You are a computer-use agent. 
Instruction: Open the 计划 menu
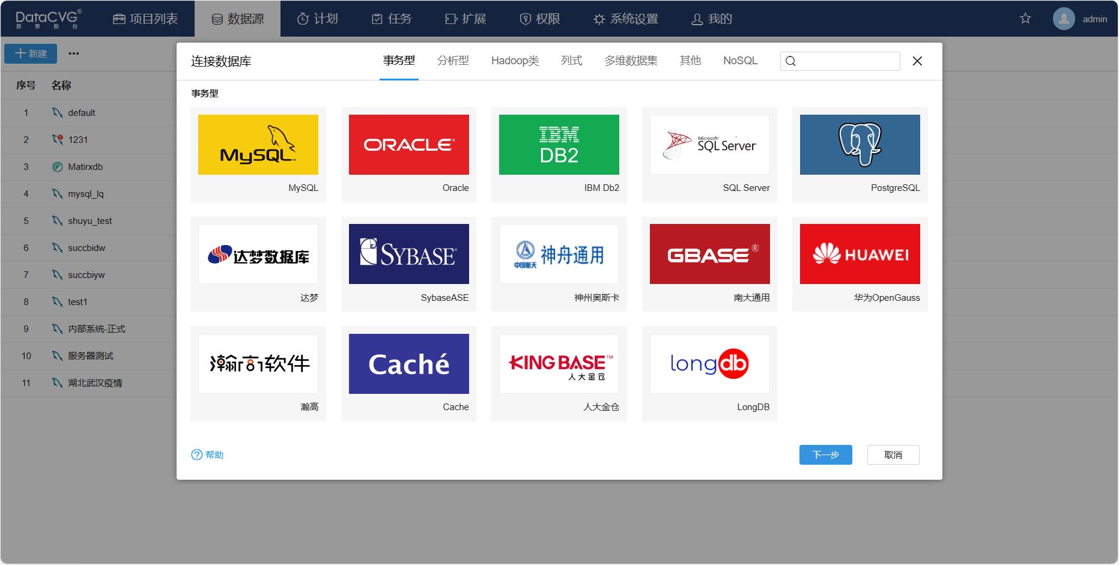click(x=318, y=19)
